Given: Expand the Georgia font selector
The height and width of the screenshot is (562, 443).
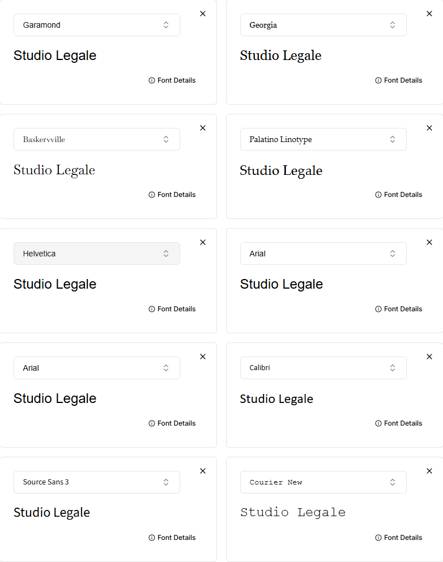Looking at the screenshot, I should pyautogui.click(x=323, y=25).
